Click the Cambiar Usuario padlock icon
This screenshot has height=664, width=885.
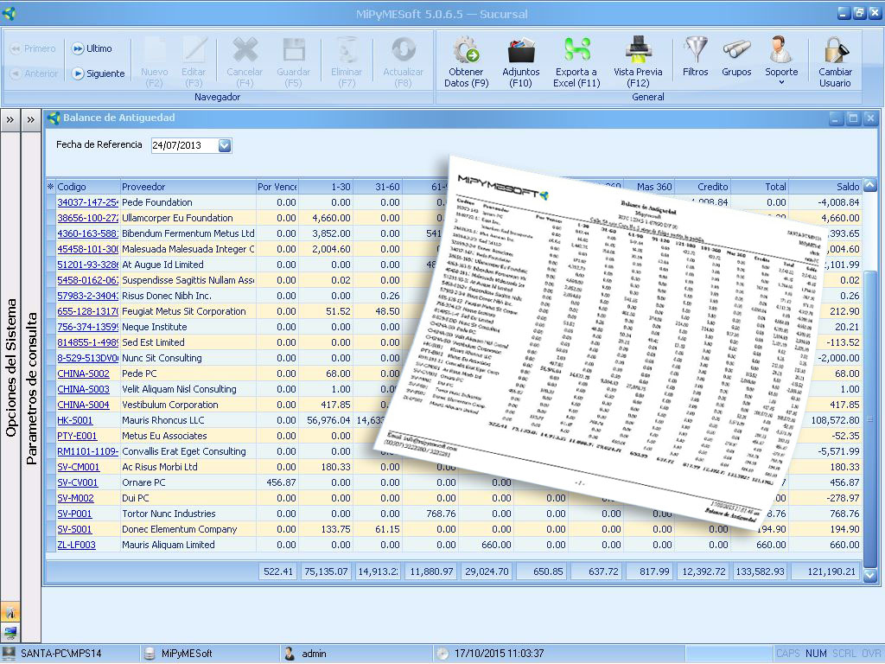836,49
